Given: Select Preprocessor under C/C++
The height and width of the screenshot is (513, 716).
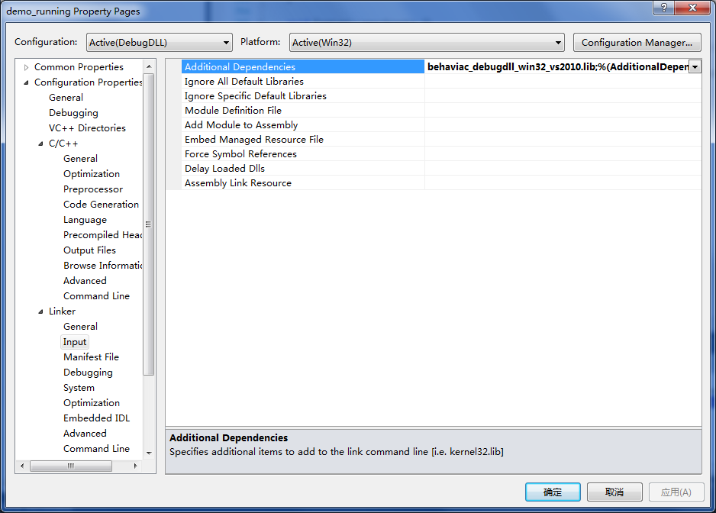Looking at the screenshot, I should tap(92, 189).
